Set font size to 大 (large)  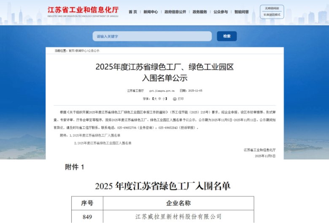pos(155,99)
